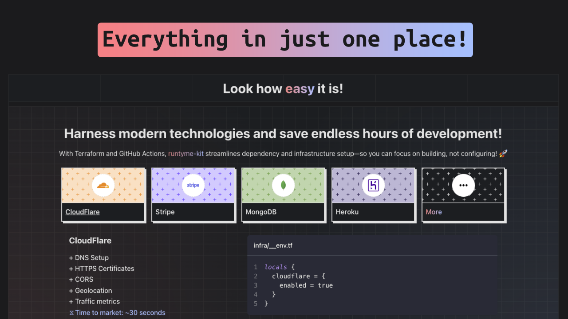Click the 'enabled = true' code line
568x319 pixels.
click(x=306, y=285)
